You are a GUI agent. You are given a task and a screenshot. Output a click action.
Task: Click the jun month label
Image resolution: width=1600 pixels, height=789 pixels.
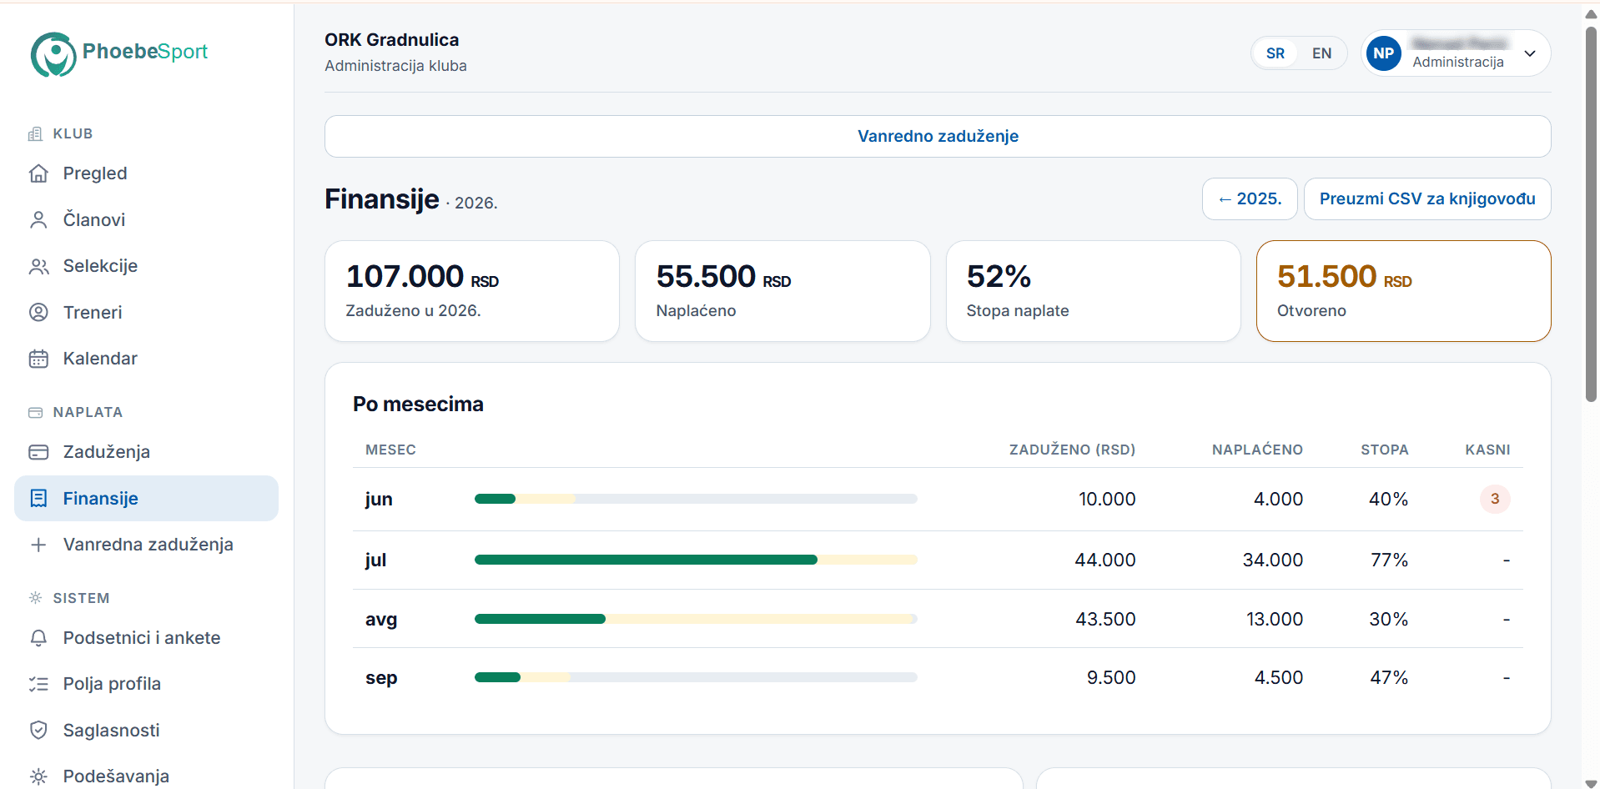point(379,499)
